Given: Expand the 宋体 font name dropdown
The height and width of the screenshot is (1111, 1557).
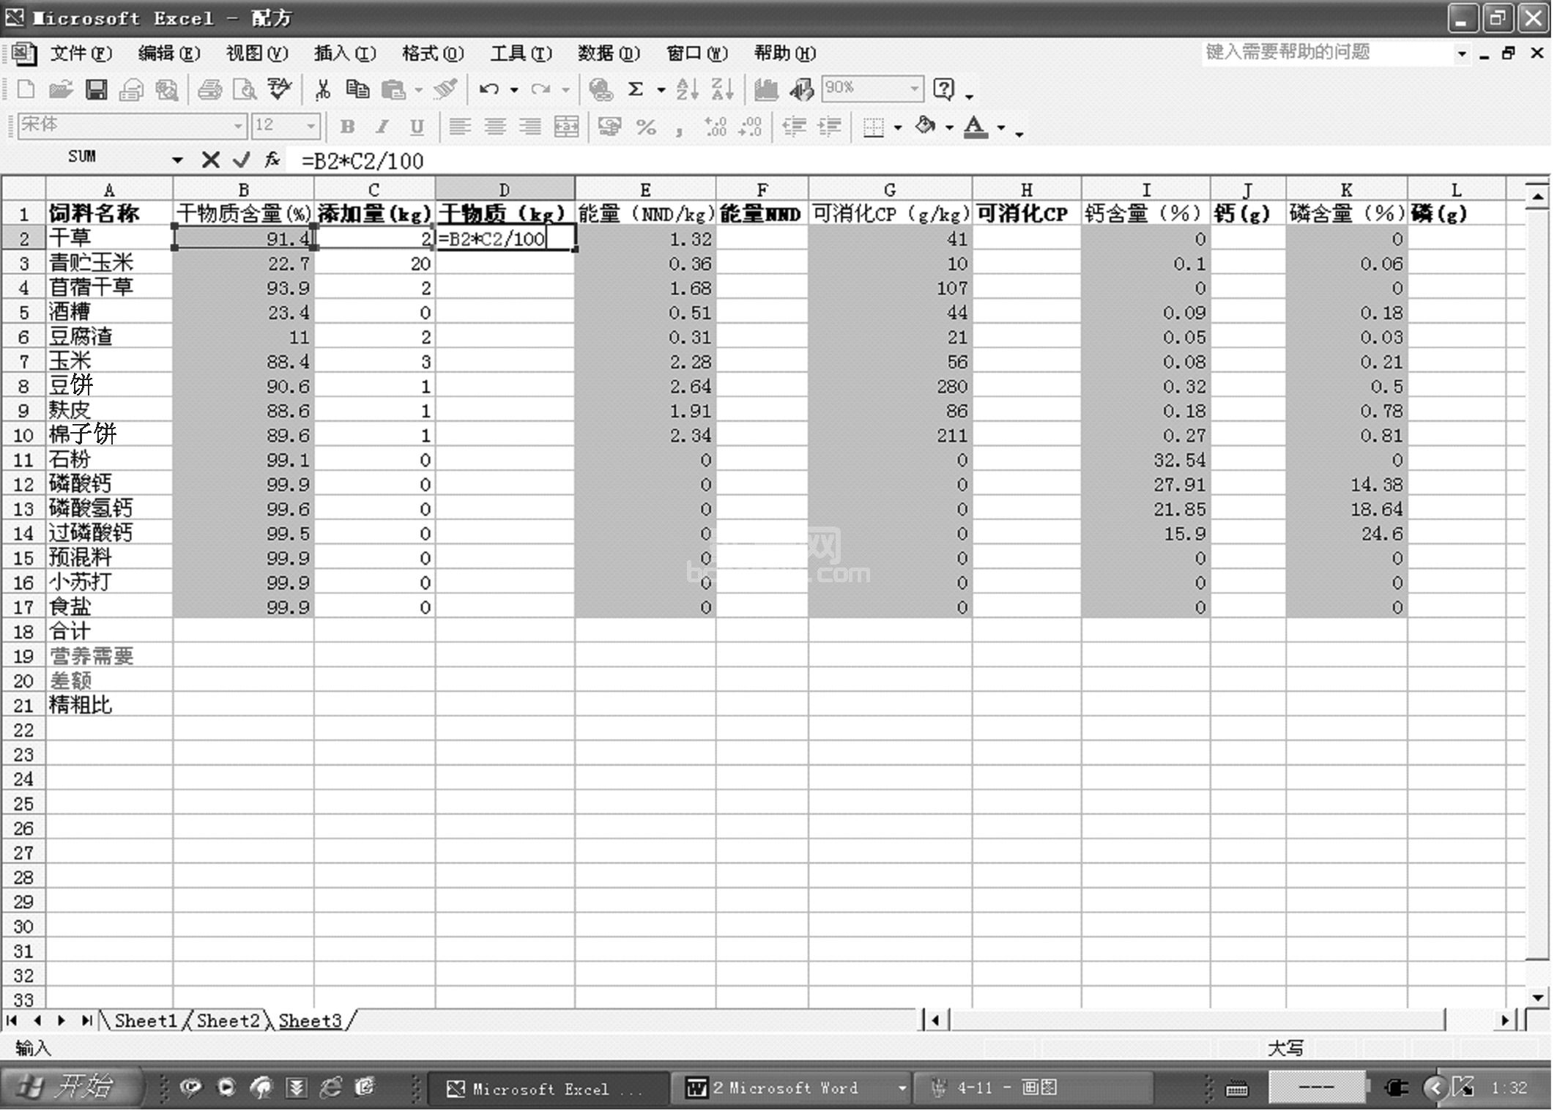Looking at the screenshot, I should coord(237,127).
